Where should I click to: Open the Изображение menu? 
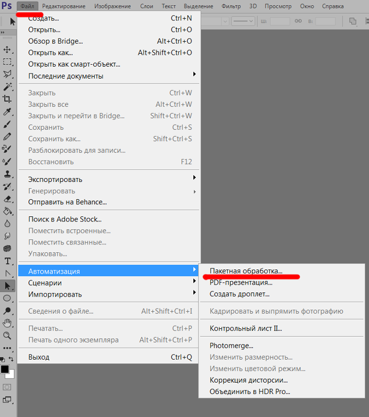click(113, 6)
